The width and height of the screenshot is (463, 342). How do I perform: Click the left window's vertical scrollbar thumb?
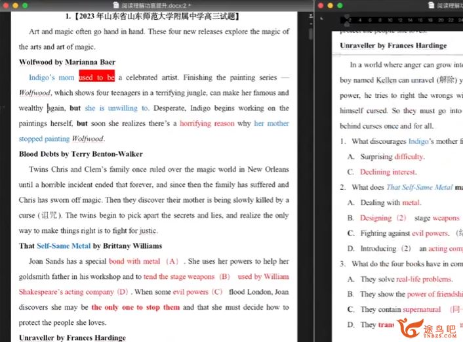pos(311,34)
